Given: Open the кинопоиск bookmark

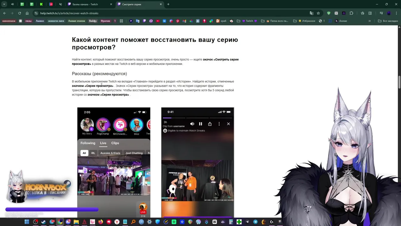Looking at the screenshot, I should tap(9, 21).
